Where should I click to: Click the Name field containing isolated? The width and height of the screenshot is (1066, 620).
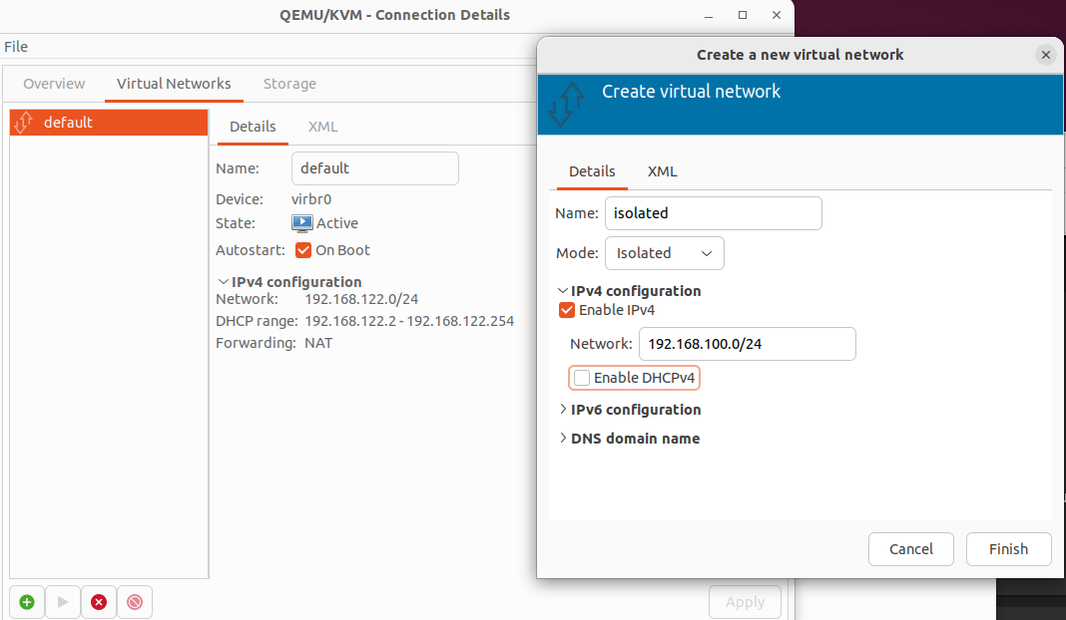point(713,212)
